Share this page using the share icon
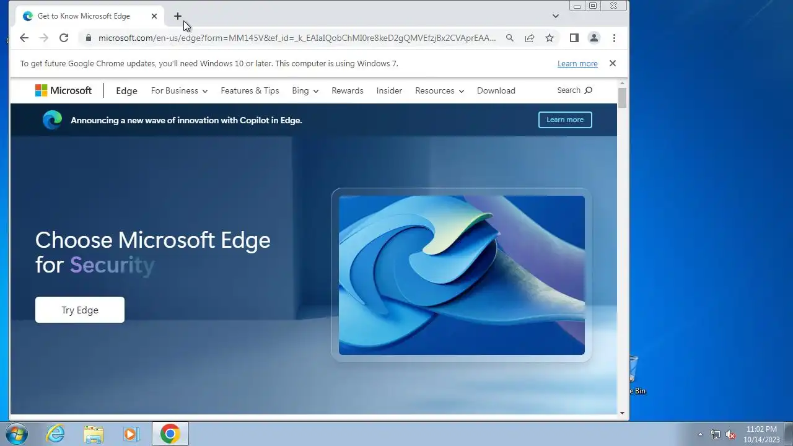This screenshot has height=446, width=793. (530, 38)
